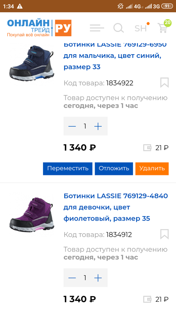176x314 pixels.
Task: Bookmark the blue LASSIE boots item
Action: click(165, 82)
